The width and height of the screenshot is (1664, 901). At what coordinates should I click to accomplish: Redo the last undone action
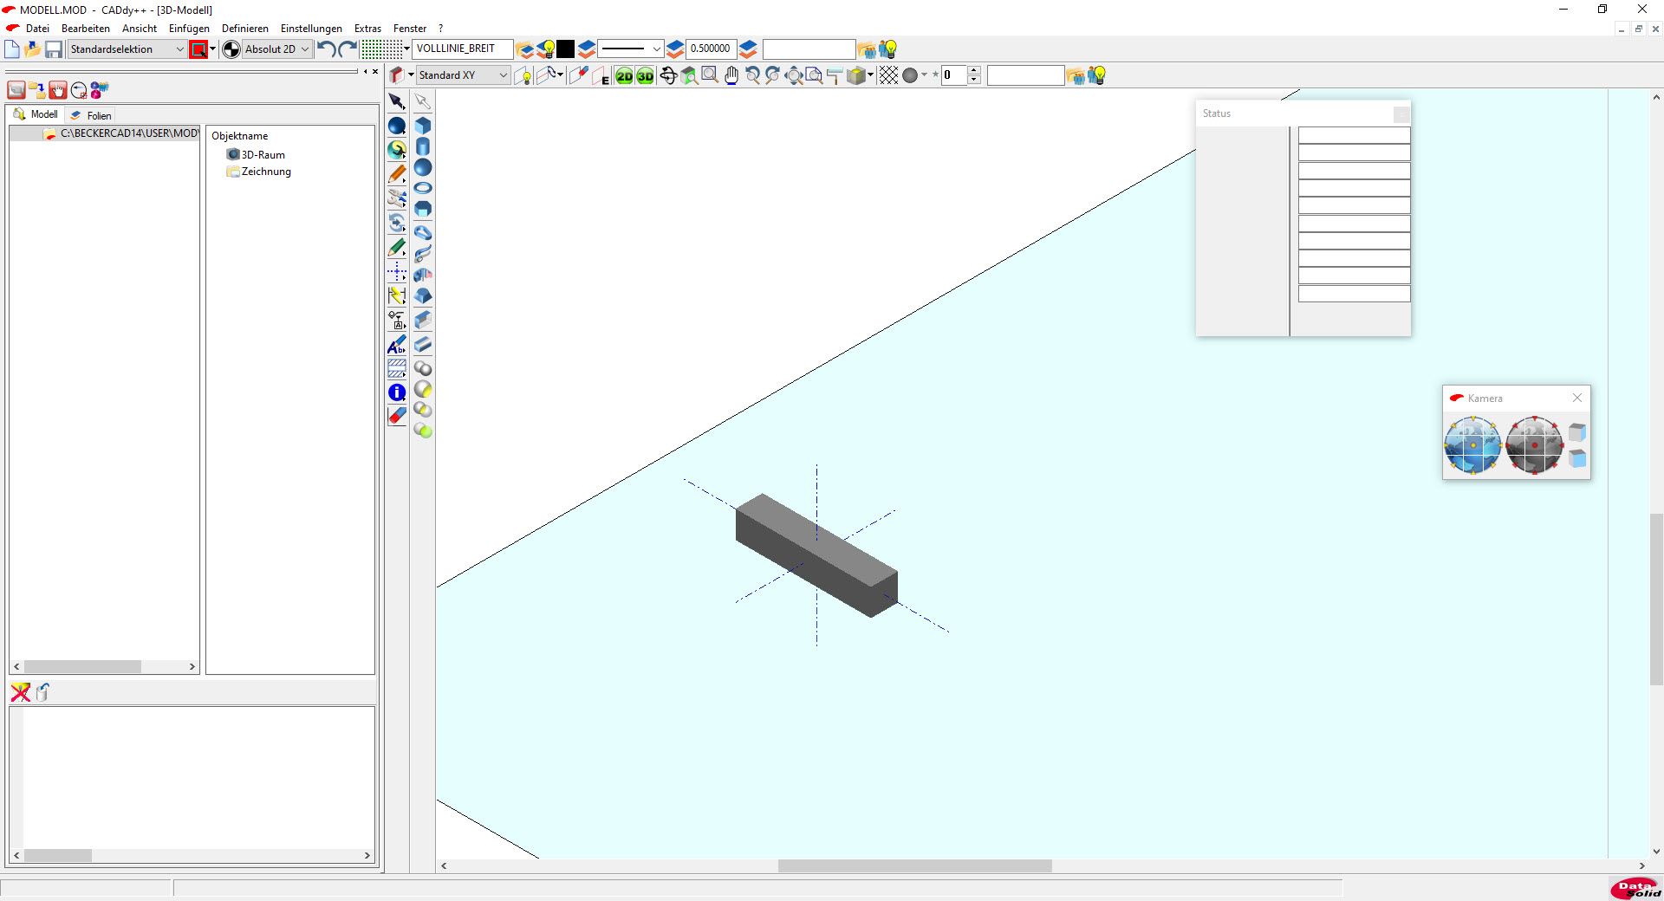point(348,49)
